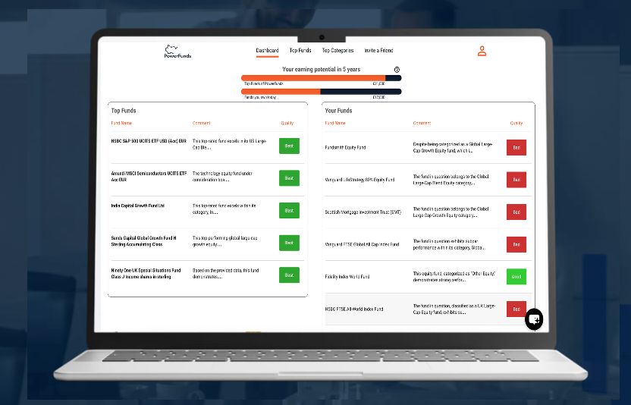This screenshot has width=631, height=405.
Task: Click comment for Sands Capital Global Growth Fund
Action: point(225,241)
